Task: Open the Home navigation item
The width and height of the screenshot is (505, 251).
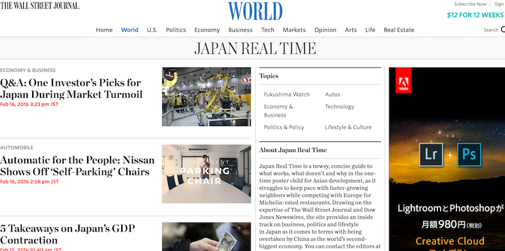Action: pyautogui.click(x=104, y=30)
